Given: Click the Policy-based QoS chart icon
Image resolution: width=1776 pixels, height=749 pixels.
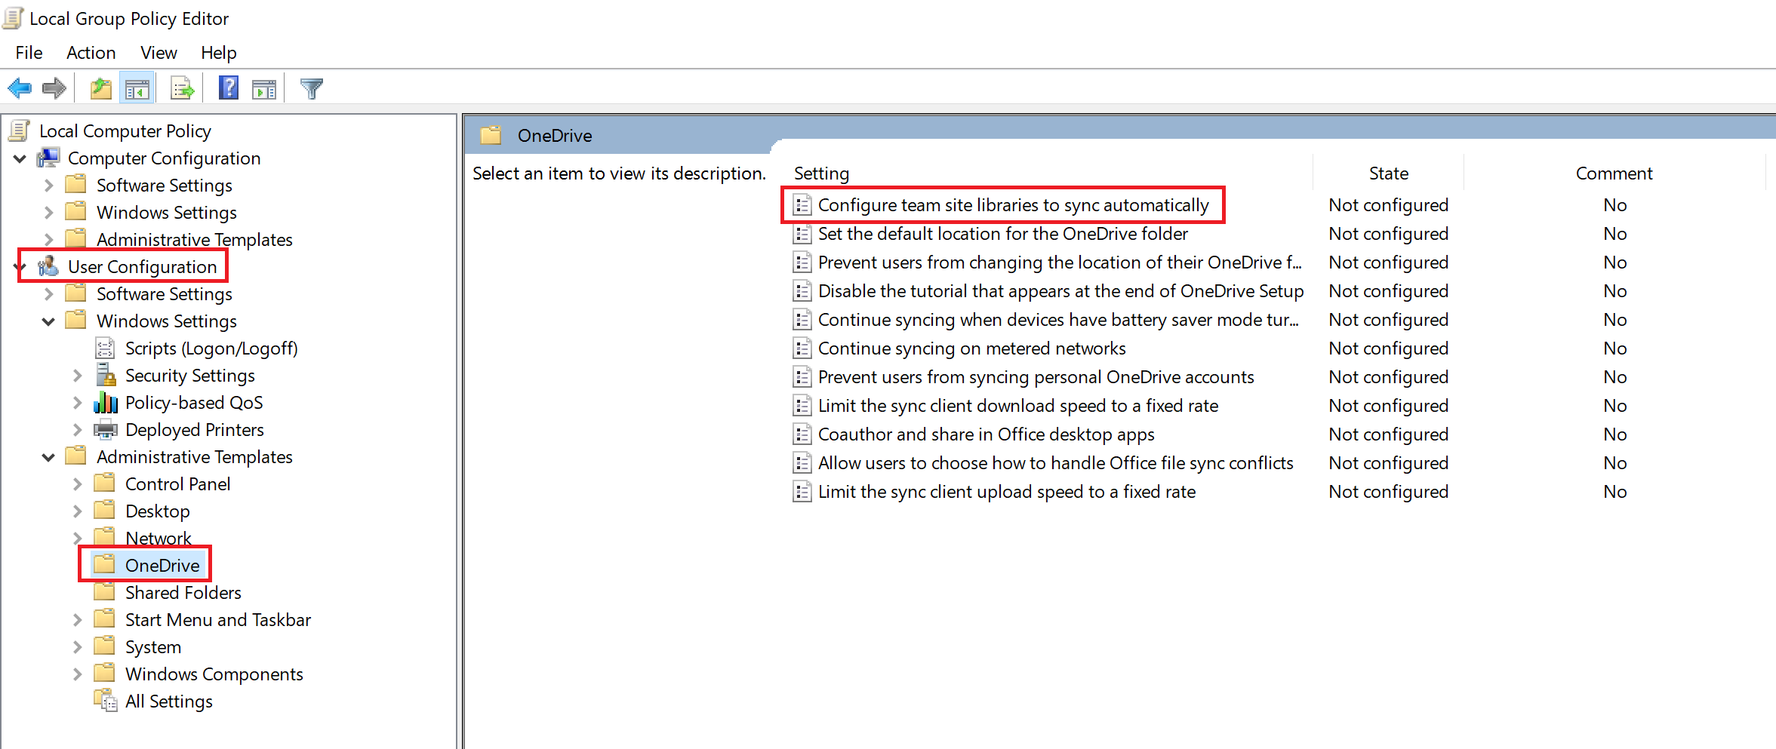Looking at the screenshot, I should [105, 402].
